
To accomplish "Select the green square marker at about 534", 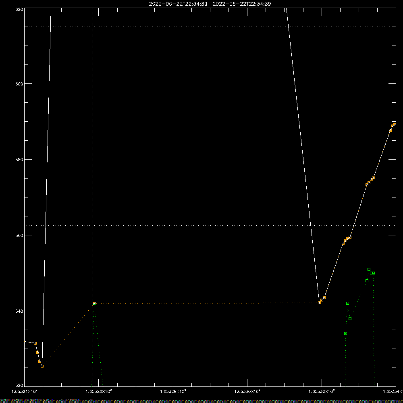I will click(x=345, y=333).
